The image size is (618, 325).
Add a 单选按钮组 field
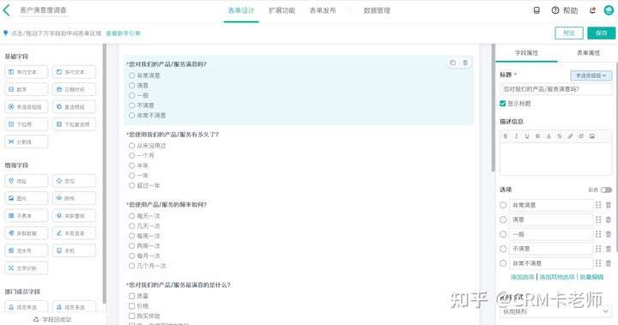pos(27,106)
